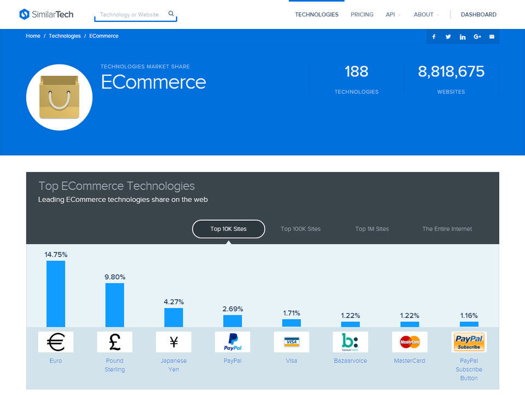Screen dimensions: 525x395
Task: Open the Technologies nav item
Action: (x=317, y=14)
